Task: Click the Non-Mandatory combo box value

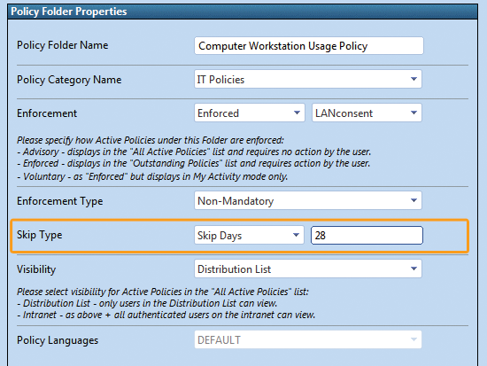Action: point(236,201)
